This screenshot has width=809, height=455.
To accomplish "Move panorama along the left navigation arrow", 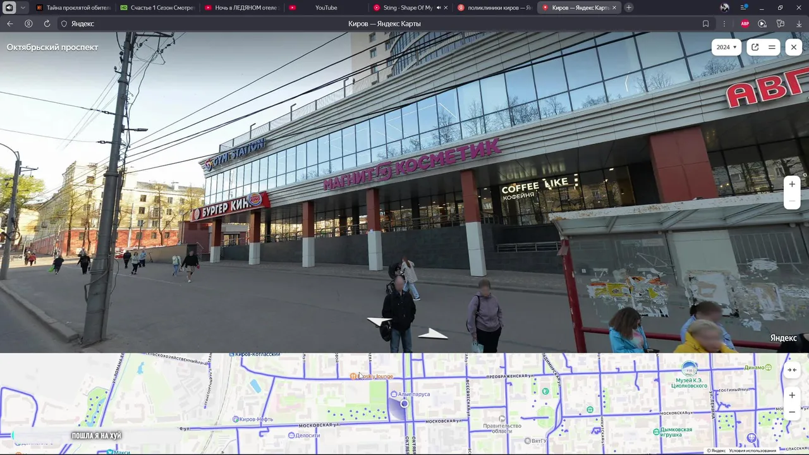I will [x=379, y=322].
